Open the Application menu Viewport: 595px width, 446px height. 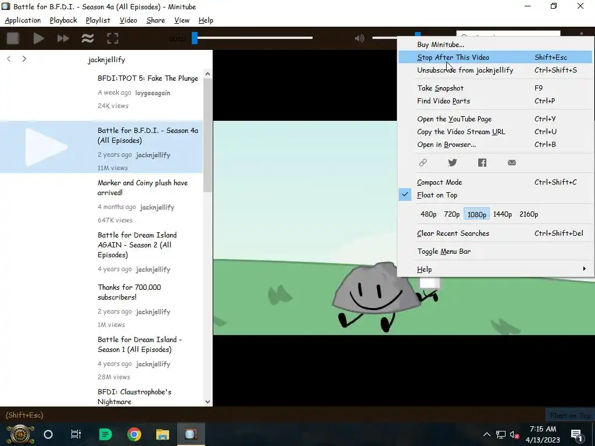tap(23, 20)
